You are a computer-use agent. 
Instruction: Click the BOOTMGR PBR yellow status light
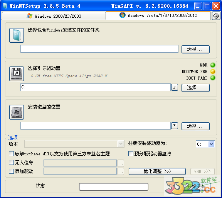(213, 72)
